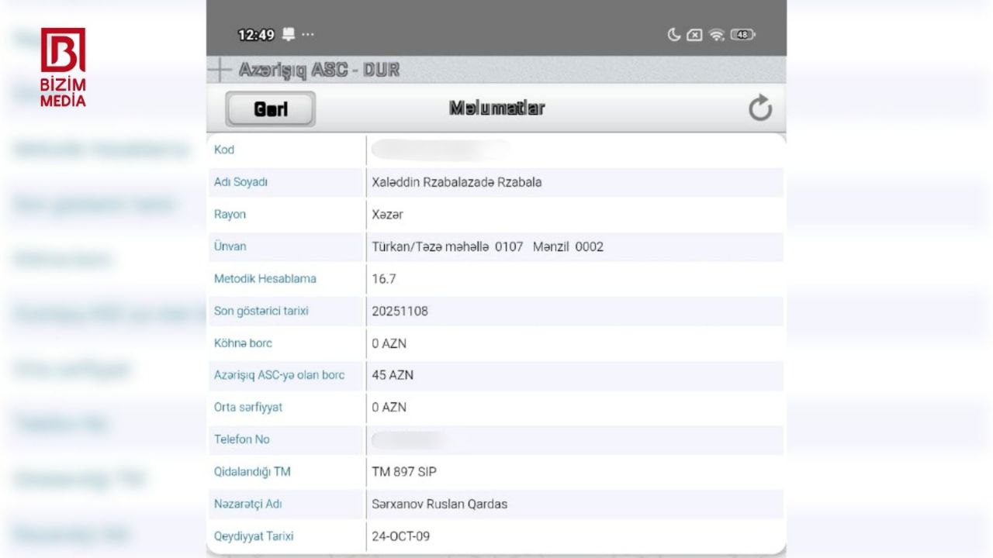Tap the crossed-out box status icon
The image size is (993, 558).
coord(695,35)
